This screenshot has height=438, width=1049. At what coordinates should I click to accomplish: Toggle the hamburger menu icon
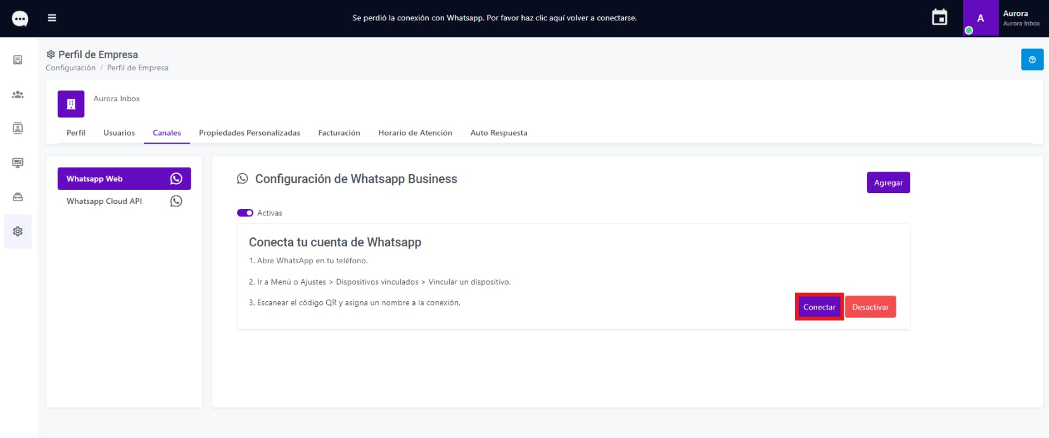click(x=52, y=18)
